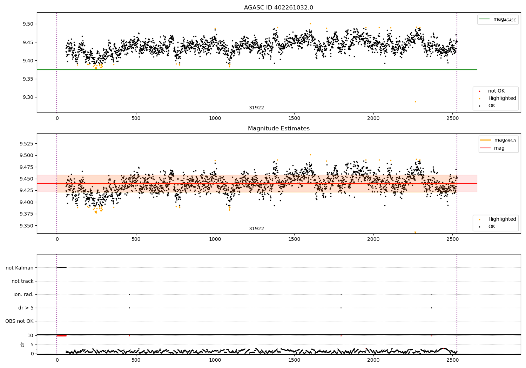
Task: Click the 9.50 y-axis tick of top plot
Action: 29,24
